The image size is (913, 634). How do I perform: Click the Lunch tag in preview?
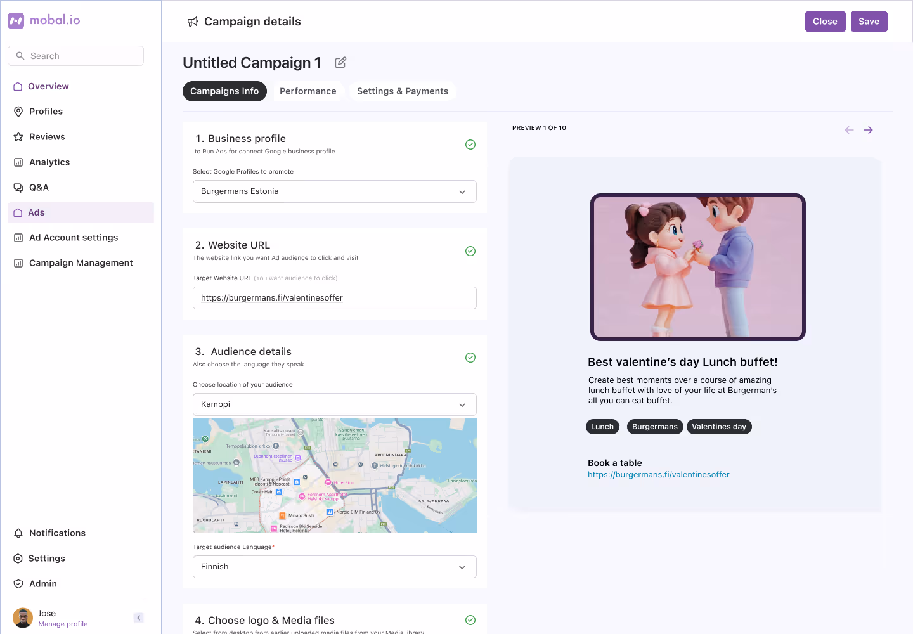[602, 427]
